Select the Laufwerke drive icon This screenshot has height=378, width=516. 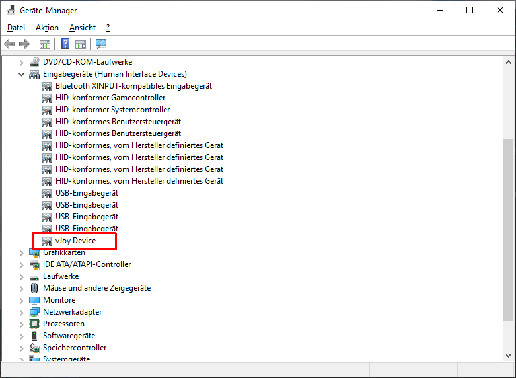point(34,277)
